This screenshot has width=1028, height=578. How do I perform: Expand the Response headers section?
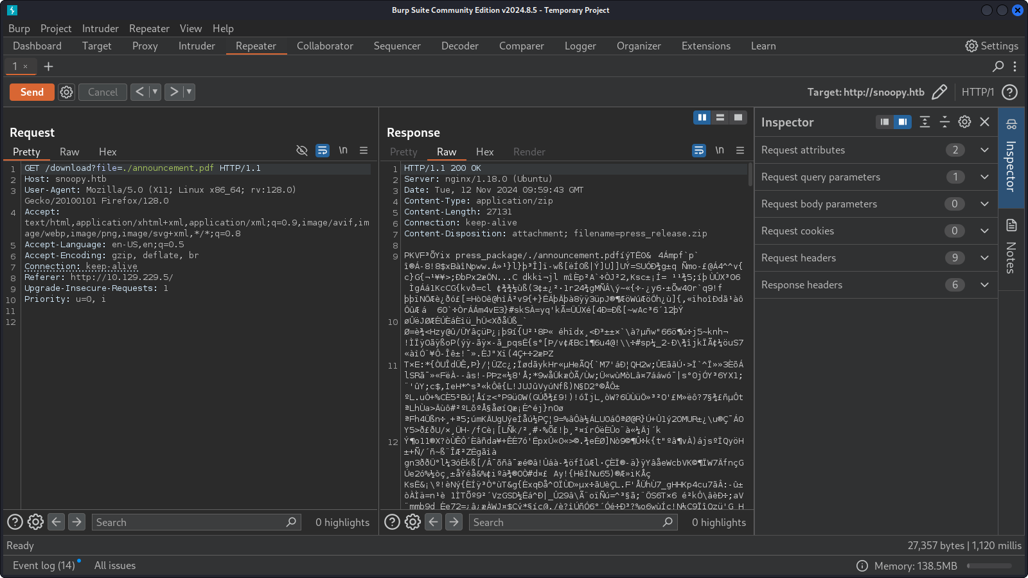point(984,285)
